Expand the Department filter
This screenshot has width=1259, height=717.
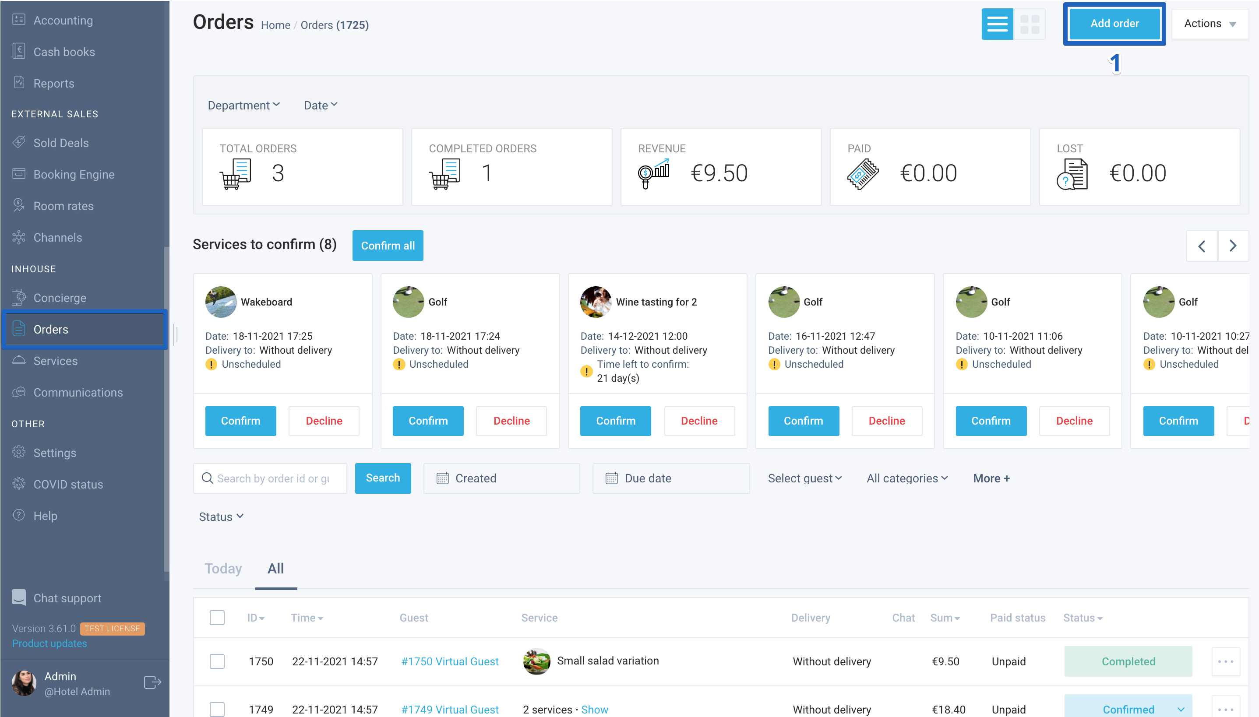coord(244,105)
